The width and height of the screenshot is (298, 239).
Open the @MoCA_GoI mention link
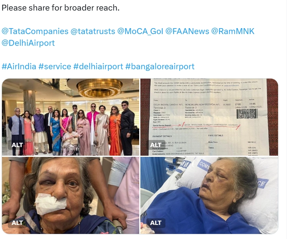(140, 31)
